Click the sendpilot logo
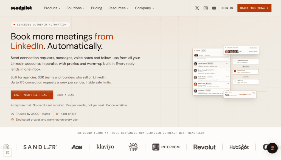281x160 pixels. click(x=21, y=8)
